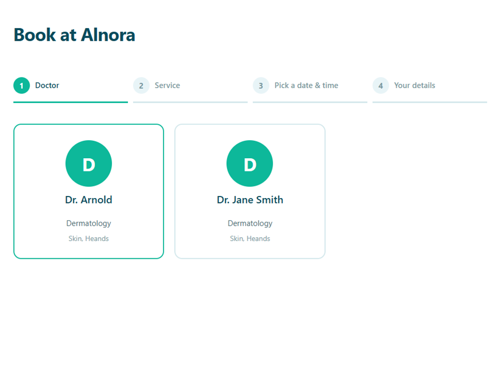Click Dermatology under Dr. Arnold
Viewport: 502px width, 384px height.
tap(89, 223)
